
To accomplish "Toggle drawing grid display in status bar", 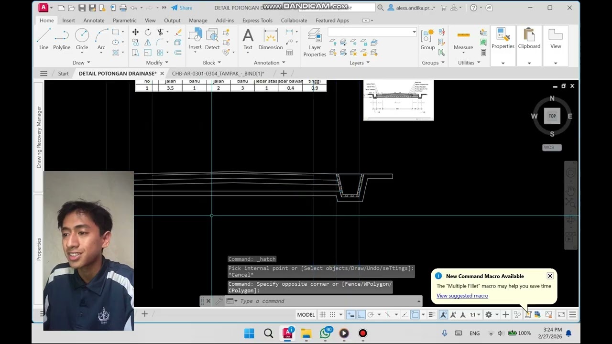I will [323, 314].
